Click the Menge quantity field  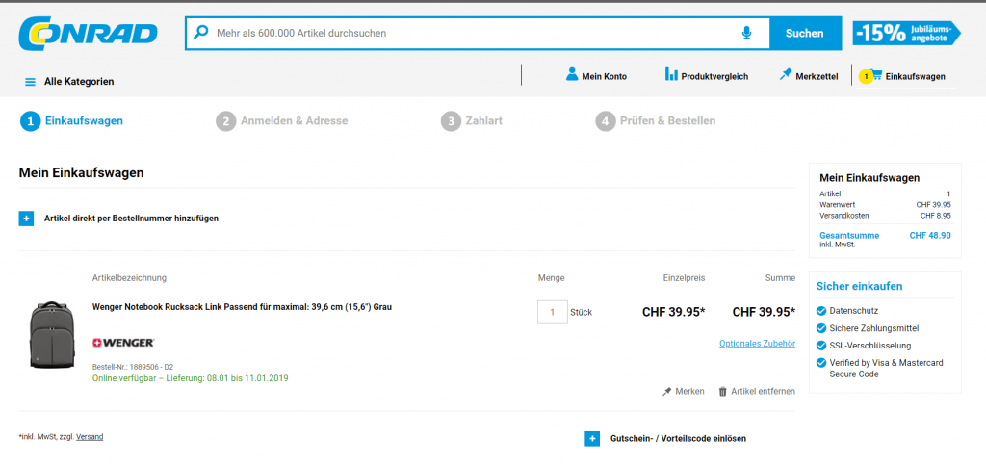pos(552,312)
